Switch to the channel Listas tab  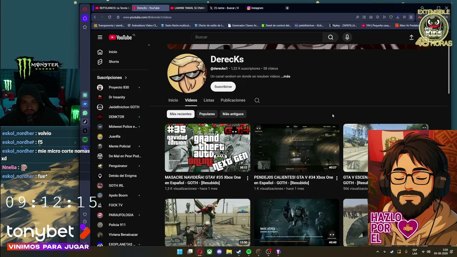(209, 100)
